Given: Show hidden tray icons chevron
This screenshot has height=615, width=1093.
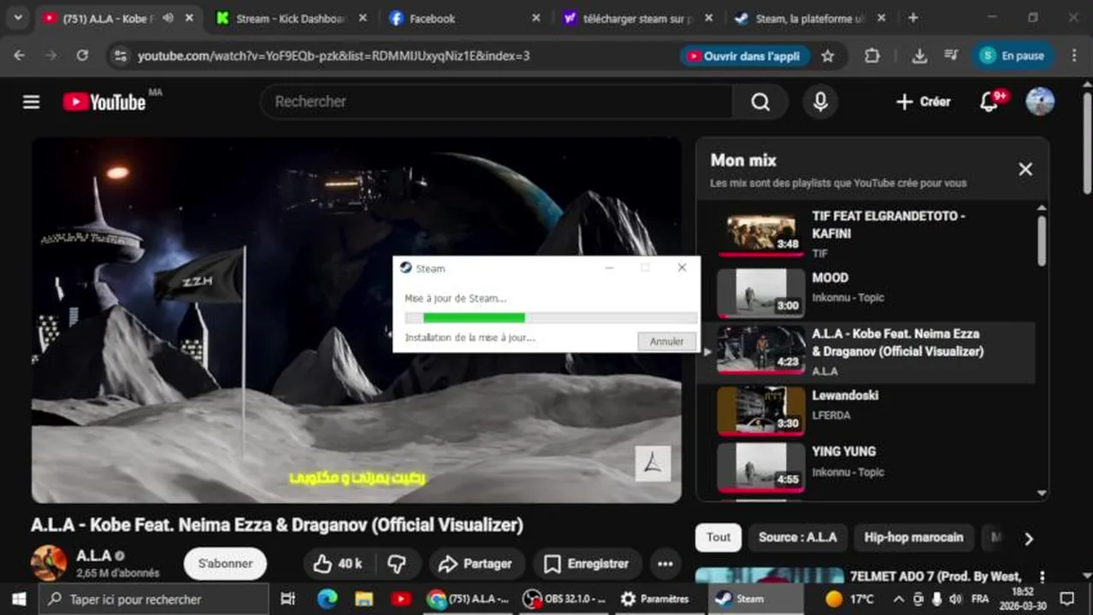Looking at the screenshot, I should 898,599.
